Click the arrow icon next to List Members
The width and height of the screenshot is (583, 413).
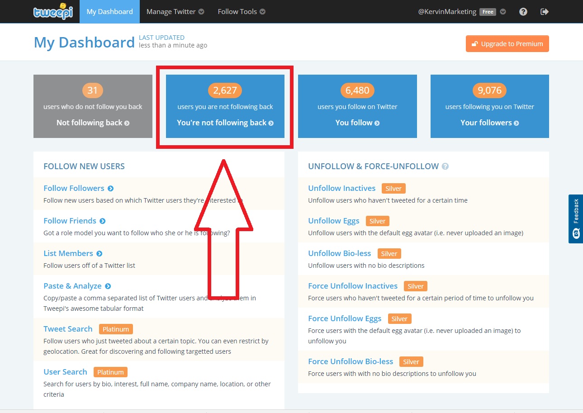[100, 253]
